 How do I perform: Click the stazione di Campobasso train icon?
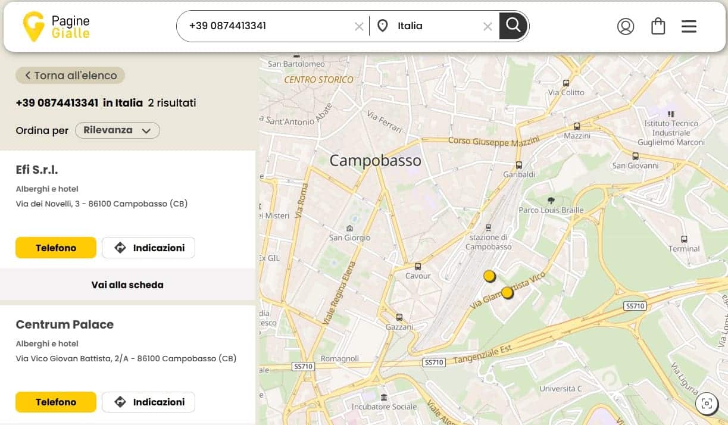[x=489, y=227]
